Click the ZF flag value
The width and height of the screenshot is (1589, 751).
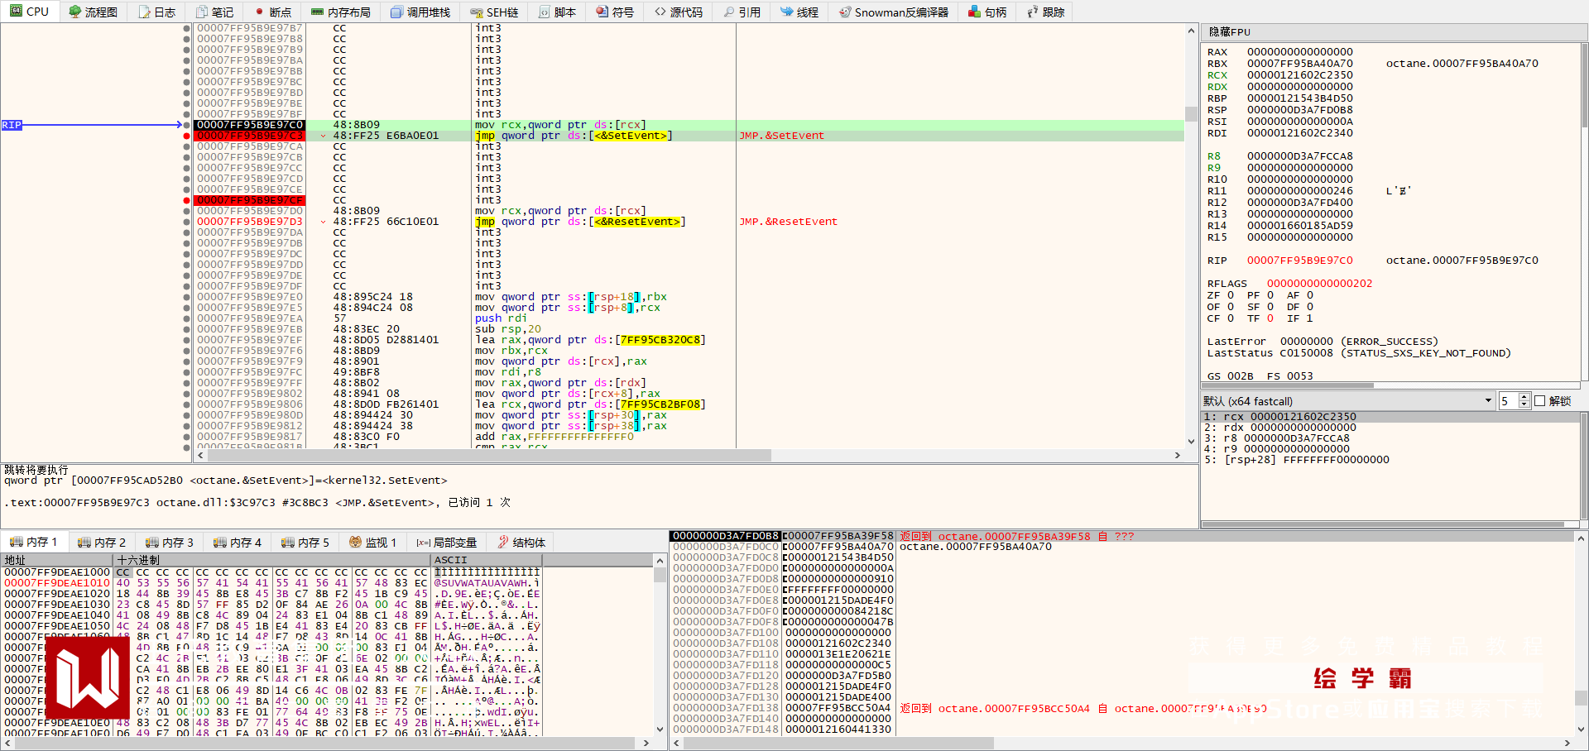[1231, 295]
